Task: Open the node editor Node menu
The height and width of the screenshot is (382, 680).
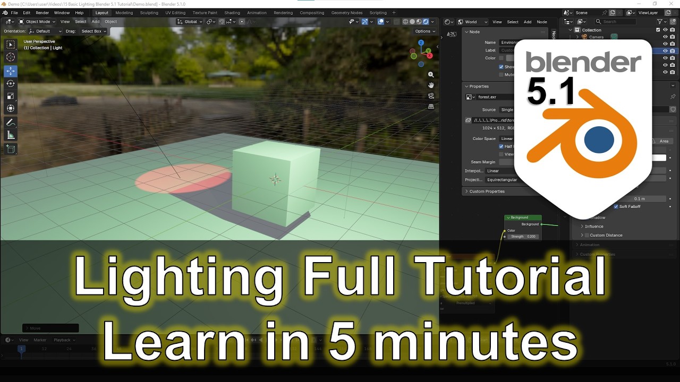Action: 542,22
